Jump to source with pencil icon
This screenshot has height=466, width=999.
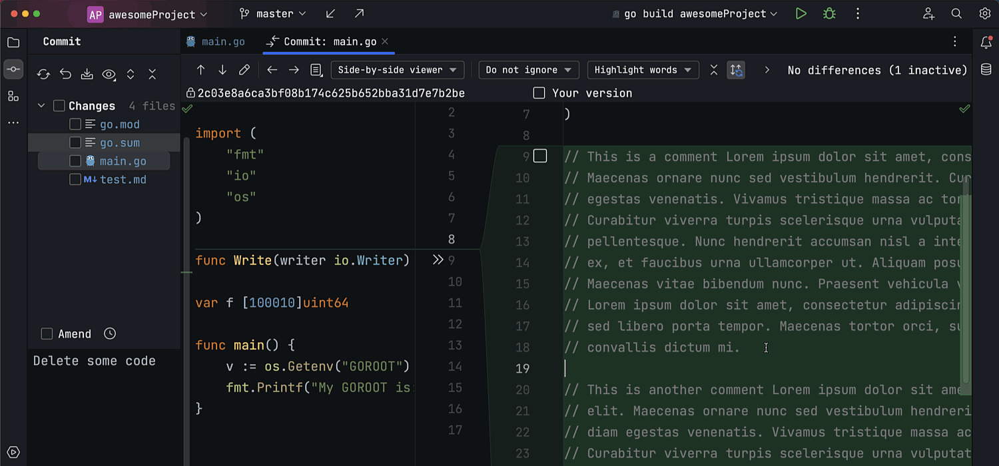click(244, 70)
